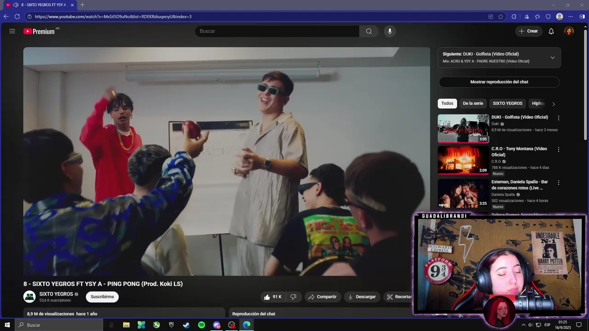This screenshot has width=589, height=331.
Task: Mute the tab via speaker icon
Action: click(x=16, y=5)
